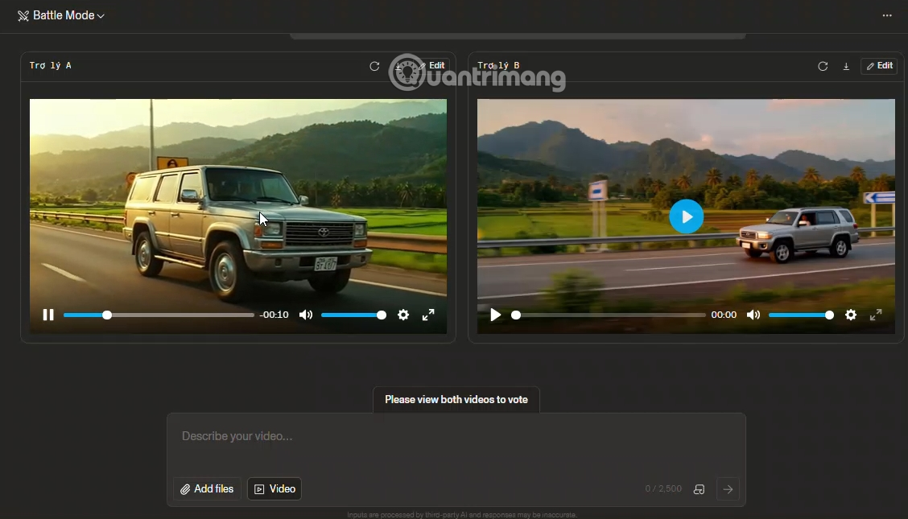This screenshot has width=908, height=519.
Task: Click the 0 / 2,500 character counter
Action: pyautogui.click(x=663, y=489)
